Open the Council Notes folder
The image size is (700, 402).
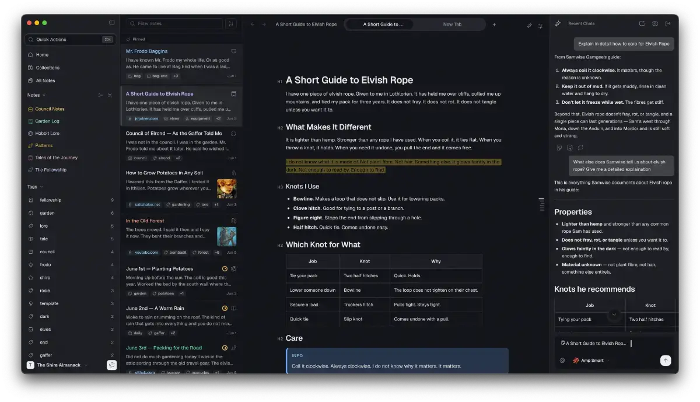click(71, 109)
